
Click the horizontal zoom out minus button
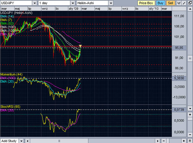coord(164,141)
